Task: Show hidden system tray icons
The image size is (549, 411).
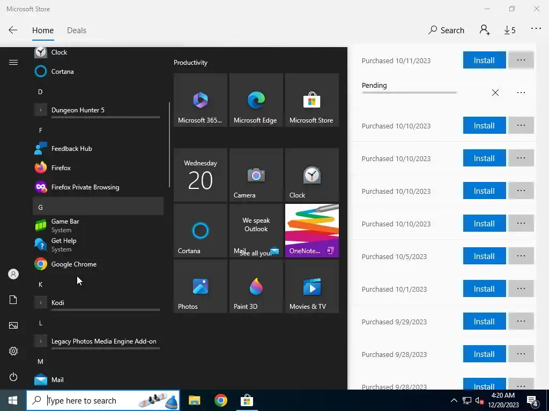Action: tap(454, 400)
